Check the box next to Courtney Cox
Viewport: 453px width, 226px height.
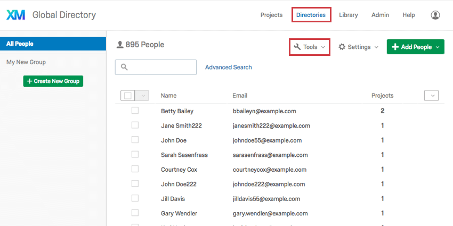click(x=135, y=169)
